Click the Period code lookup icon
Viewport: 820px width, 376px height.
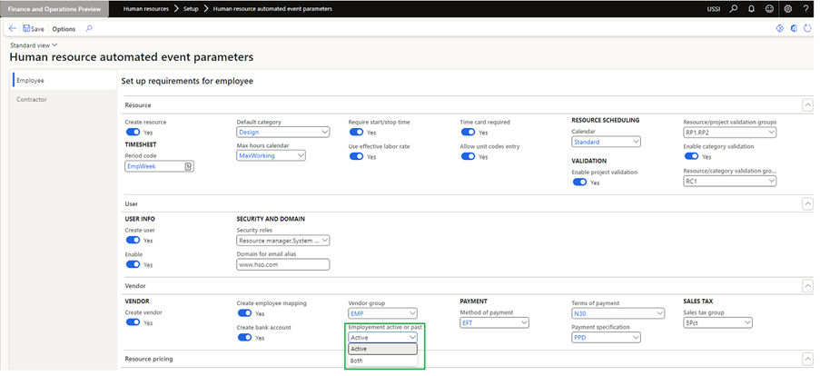188,166
